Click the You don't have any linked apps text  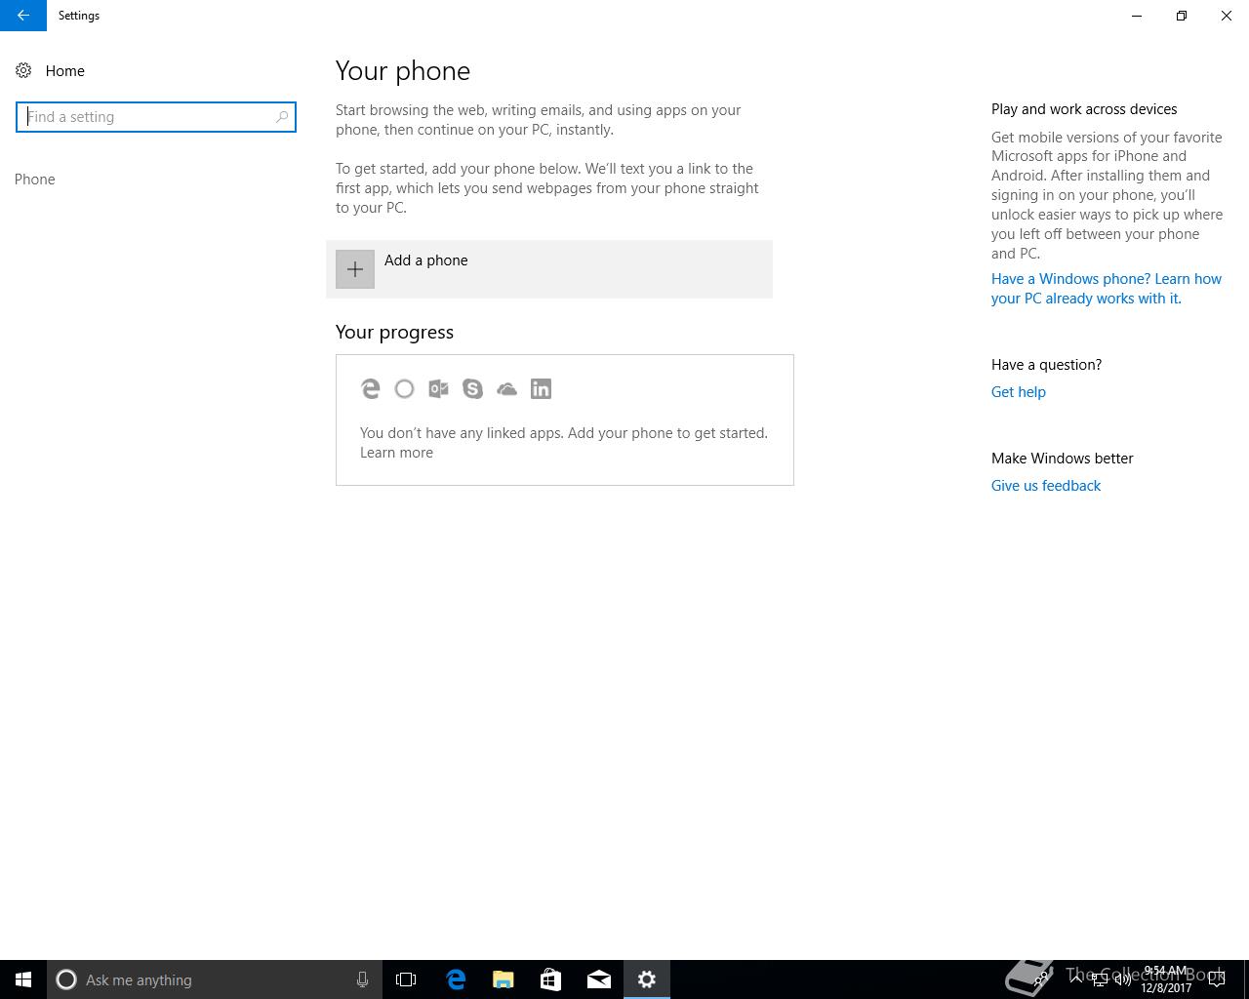click(x=564, y=433)
